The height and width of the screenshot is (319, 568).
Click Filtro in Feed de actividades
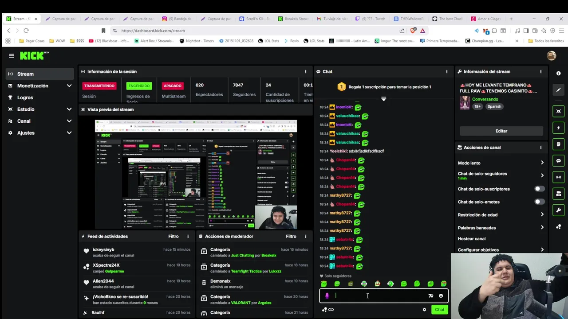(174, 236)
